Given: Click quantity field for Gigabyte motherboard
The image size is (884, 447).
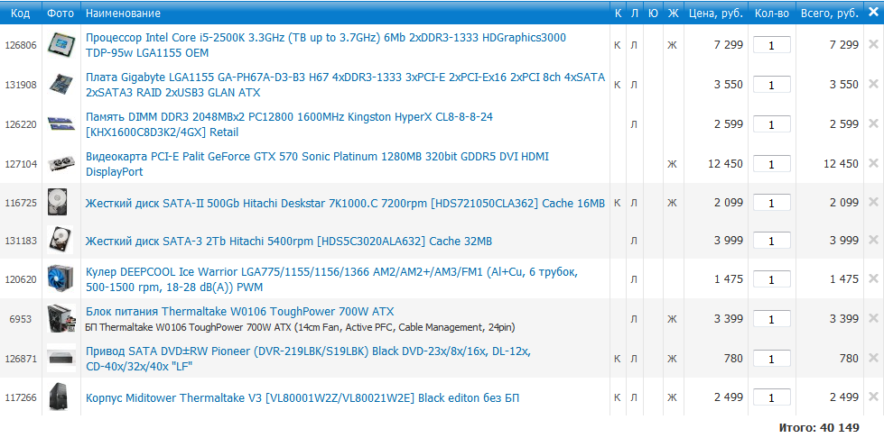Looking at the screenshot, I should coord(772,85).
